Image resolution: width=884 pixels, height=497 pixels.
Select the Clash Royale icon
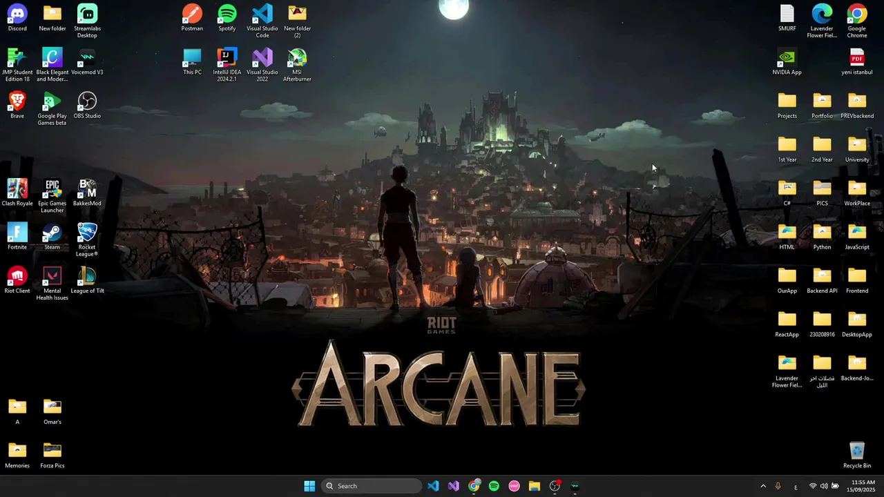tap(17, 193)
